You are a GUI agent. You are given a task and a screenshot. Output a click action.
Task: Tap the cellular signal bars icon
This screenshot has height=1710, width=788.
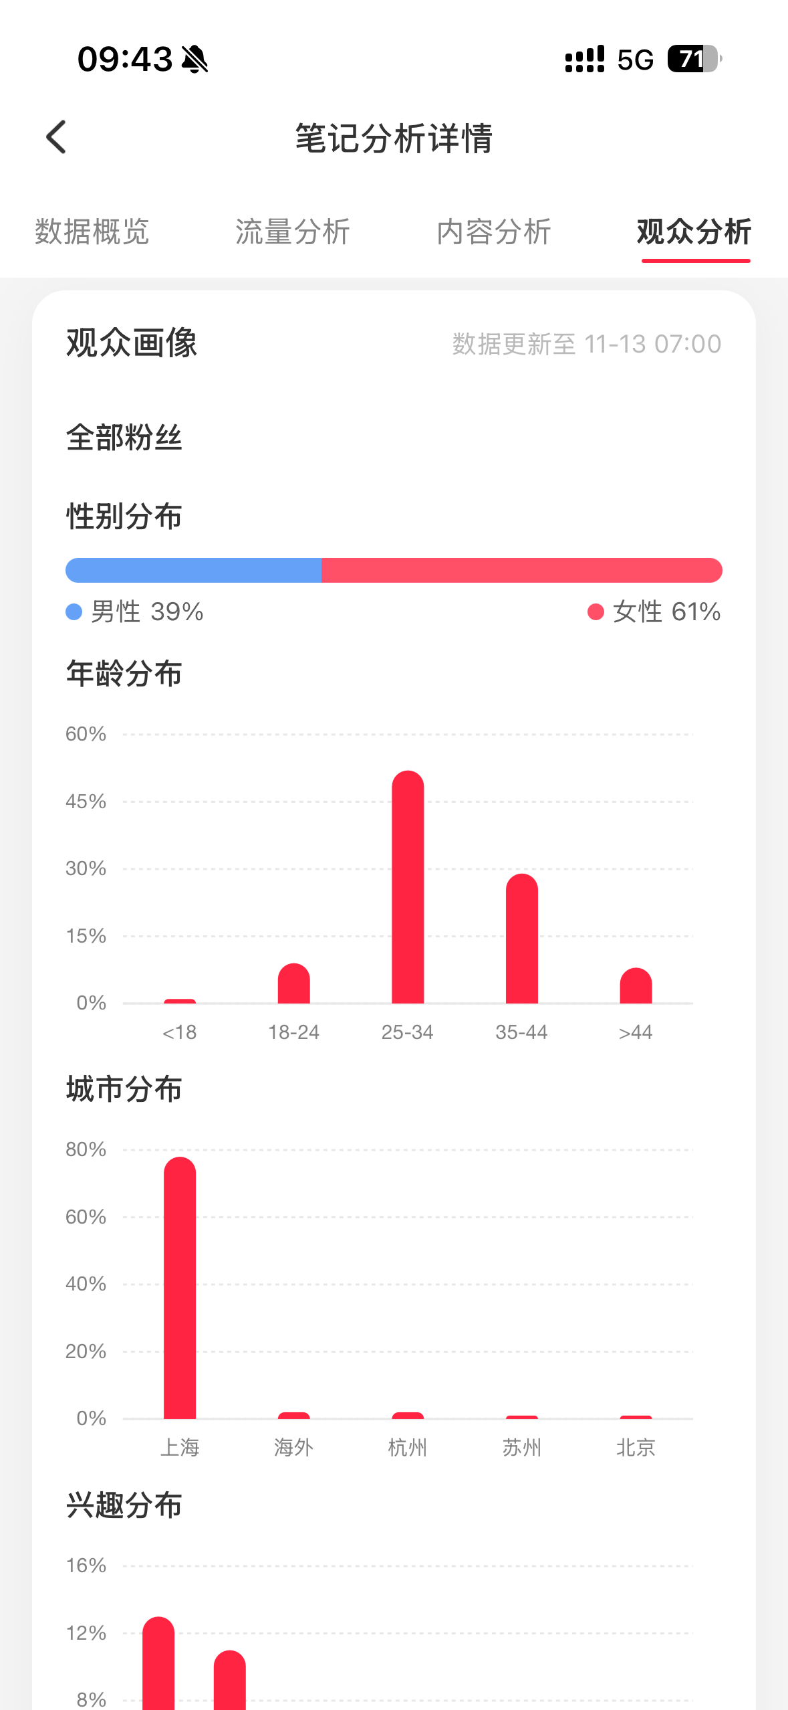click(584, 59)
